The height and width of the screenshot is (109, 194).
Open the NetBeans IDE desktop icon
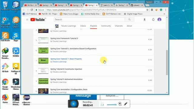click(15, 6)
